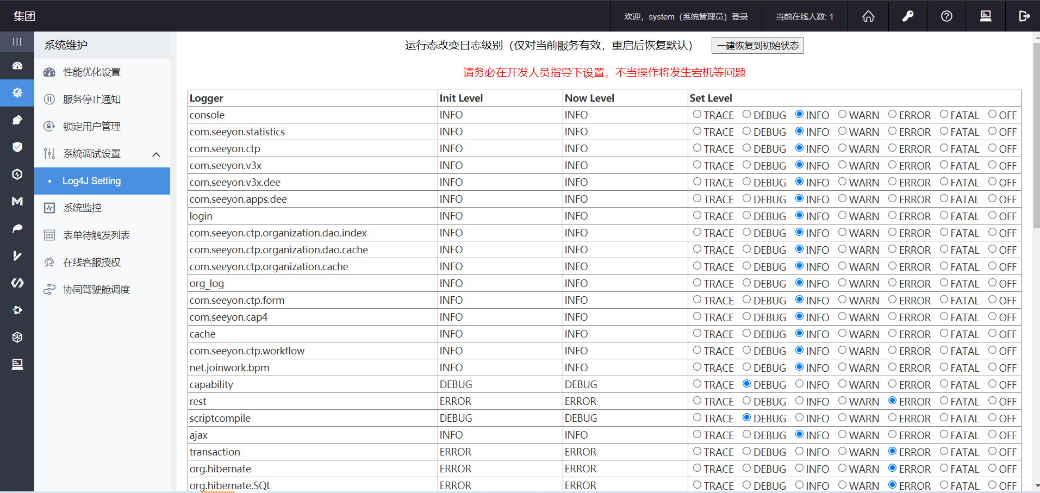This screenshot has height=493, width=1040.
Task: Open the 系统监控 menu item
Action: click(x=82, y=208)
